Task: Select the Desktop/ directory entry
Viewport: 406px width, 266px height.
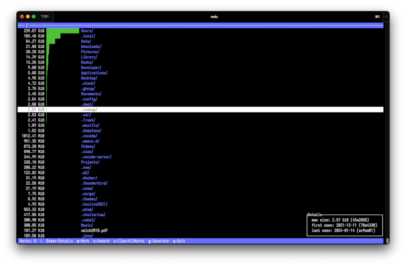Action: [89, 78]
